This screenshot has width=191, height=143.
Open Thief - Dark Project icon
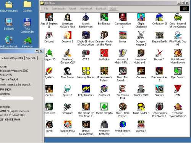(x=123, y=106)
